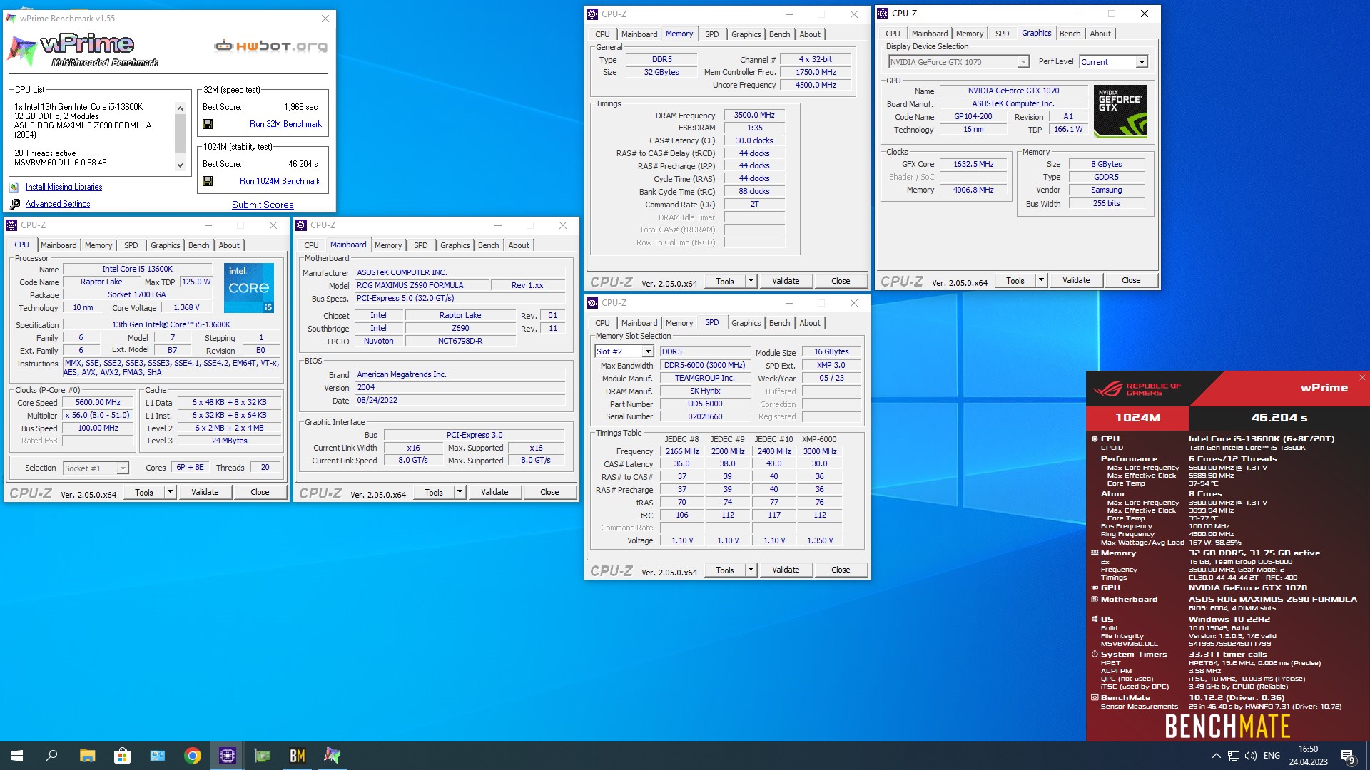Click the wPrime icon in the taskbar
The image size is (1370, 770).
point(333,756)
